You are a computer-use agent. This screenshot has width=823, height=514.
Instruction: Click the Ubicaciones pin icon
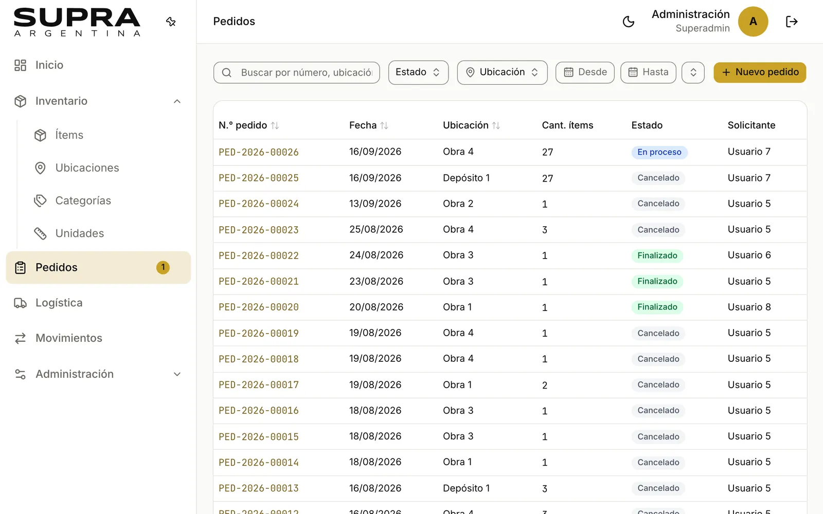tap(40, 168)
